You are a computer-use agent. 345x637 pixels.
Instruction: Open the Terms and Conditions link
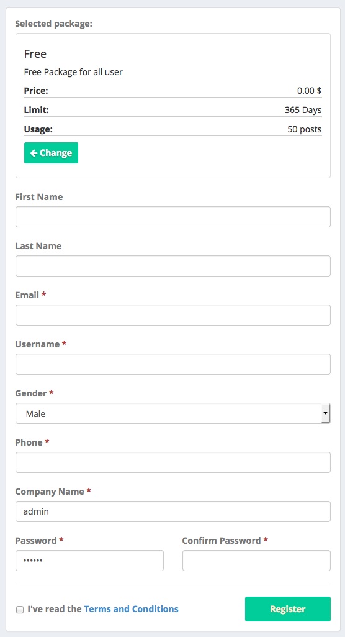pos(131,609)
